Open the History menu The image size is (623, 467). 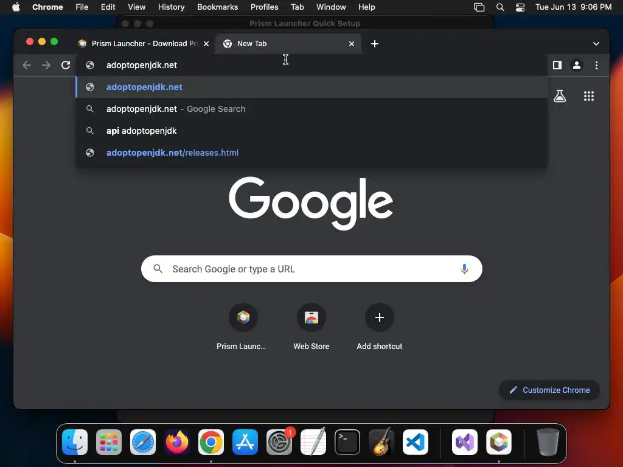(171, 7)
